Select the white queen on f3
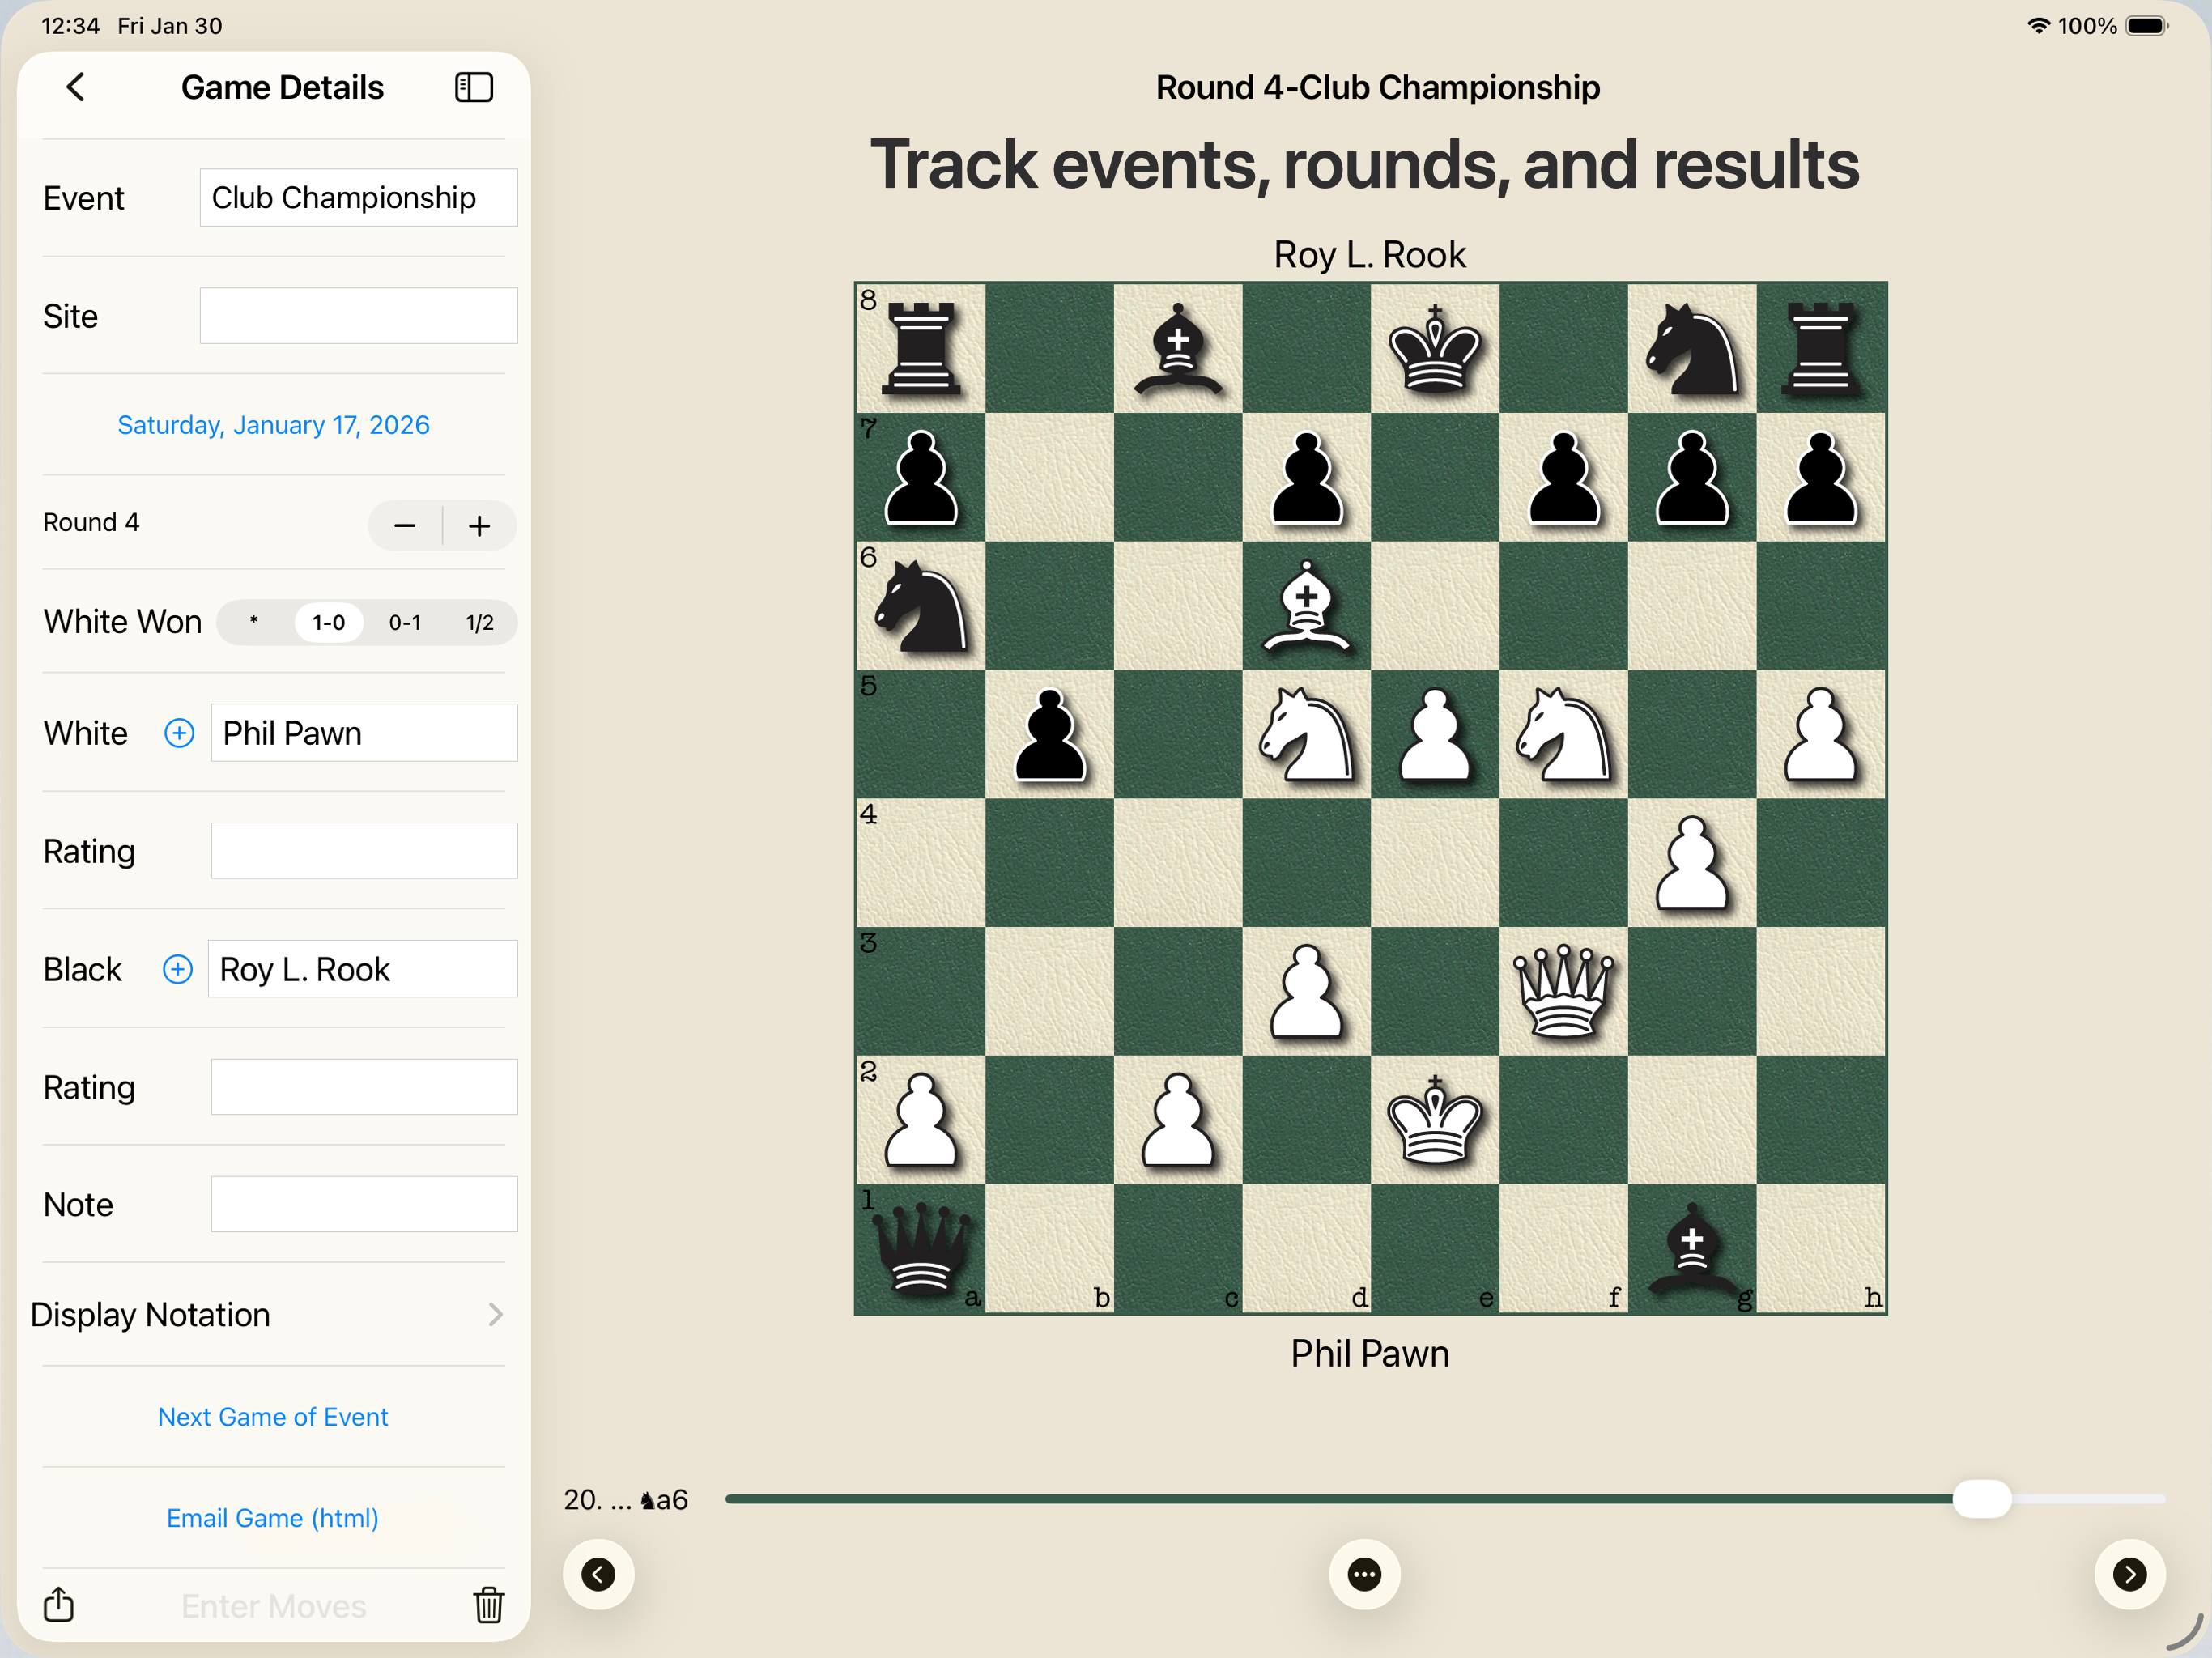The width and height of the screenshot is (2212, 1658). tap(1564, 991)
